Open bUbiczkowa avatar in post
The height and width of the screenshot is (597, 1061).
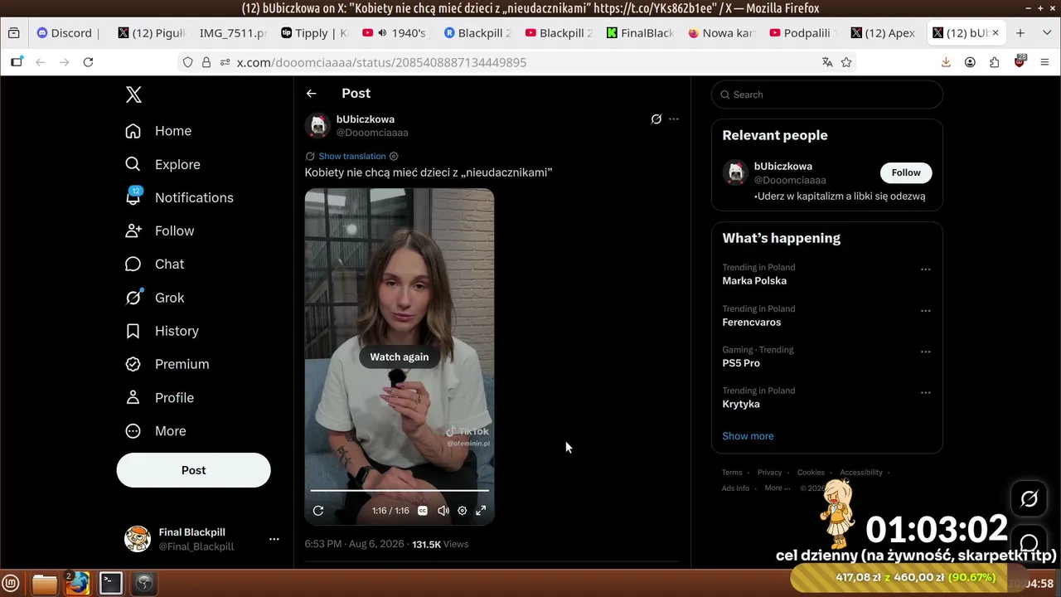(x=318, y=125)
